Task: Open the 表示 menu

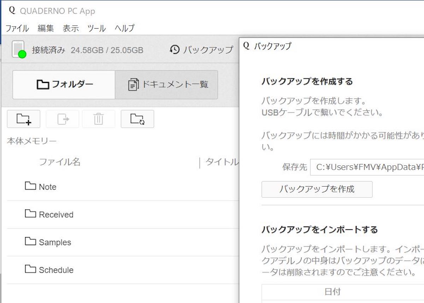Action: tap(71, 28)
